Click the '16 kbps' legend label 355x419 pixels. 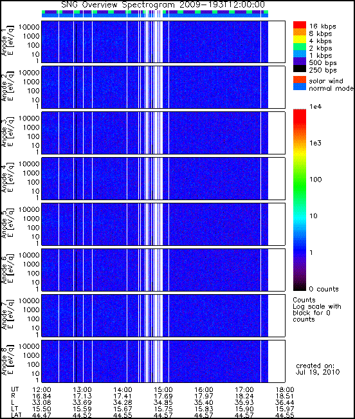click(x=322, y=26)
